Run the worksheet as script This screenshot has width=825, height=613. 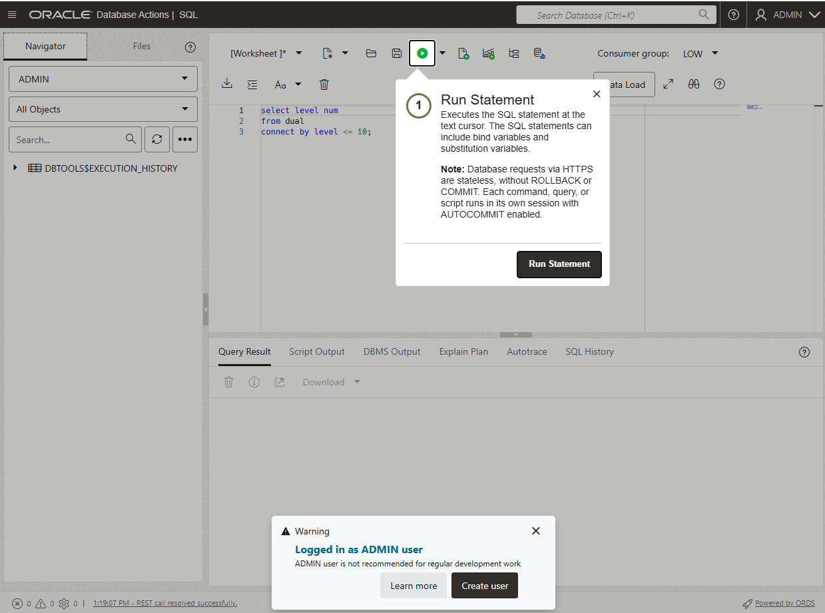tap(464, 53)
